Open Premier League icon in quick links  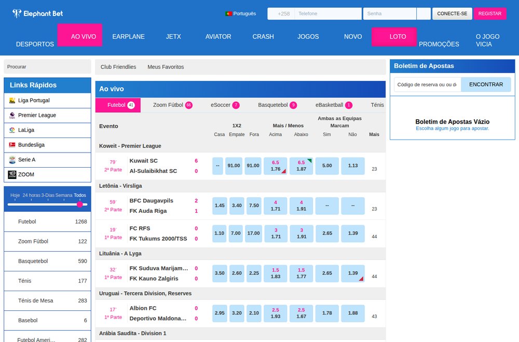click(x=12, y=115)
